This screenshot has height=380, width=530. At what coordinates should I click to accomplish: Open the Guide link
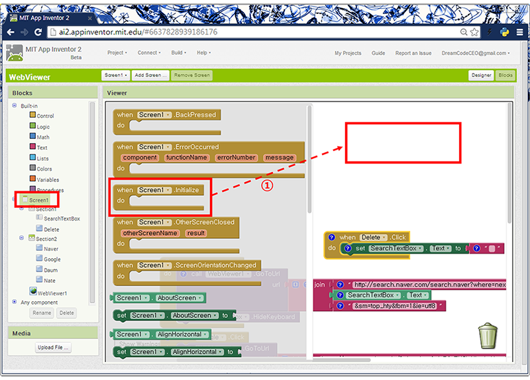pyautogui.click(x=378, y=53)
